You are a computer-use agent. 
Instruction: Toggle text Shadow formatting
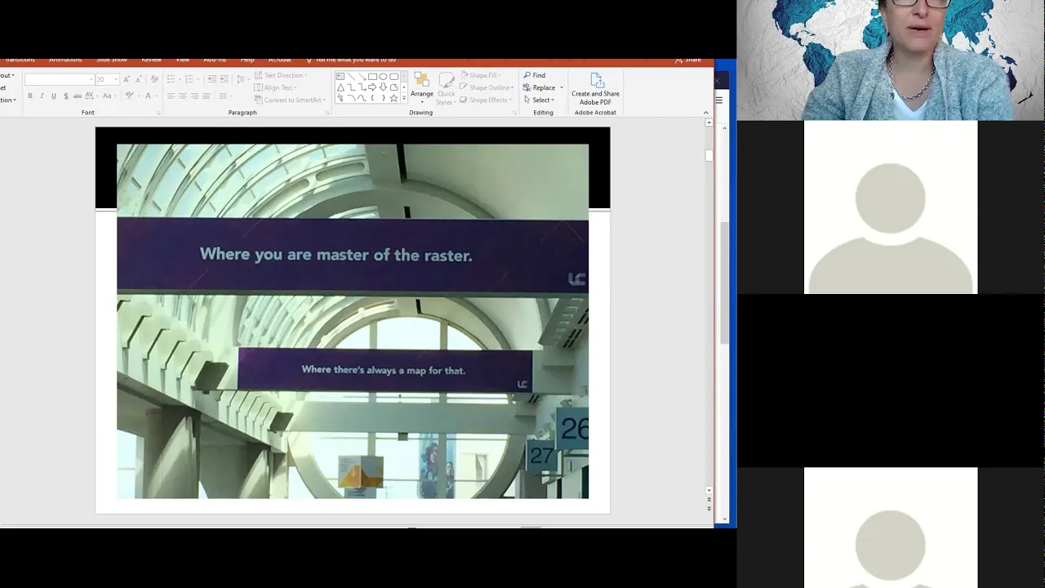66,96
